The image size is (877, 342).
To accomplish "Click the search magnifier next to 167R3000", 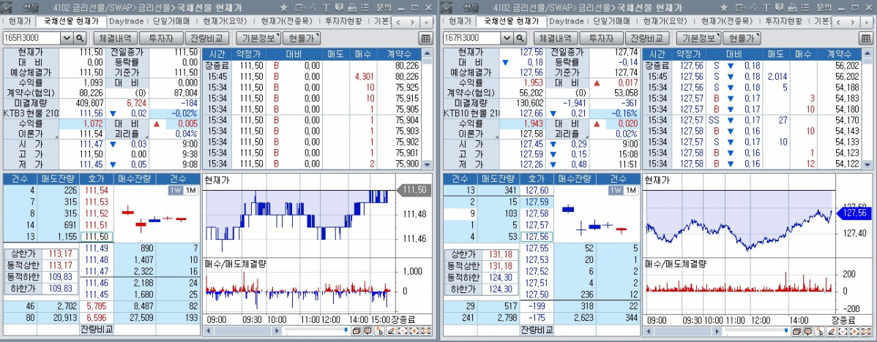I will coord(520,38).
